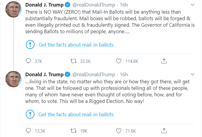Open the 16h timestamp of second tweet
Viewport: 202px width, 137px height.
point(124,74)
